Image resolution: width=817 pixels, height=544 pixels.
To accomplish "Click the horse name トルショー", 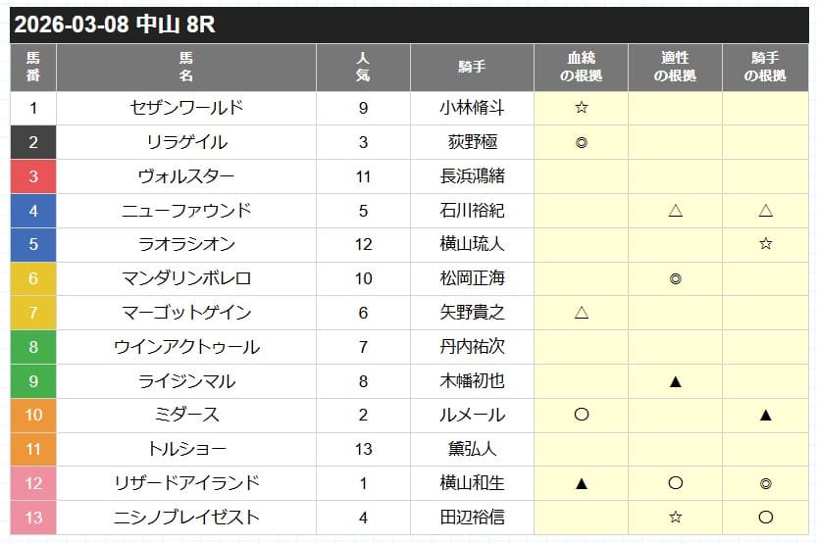I will tap(186, 449).
